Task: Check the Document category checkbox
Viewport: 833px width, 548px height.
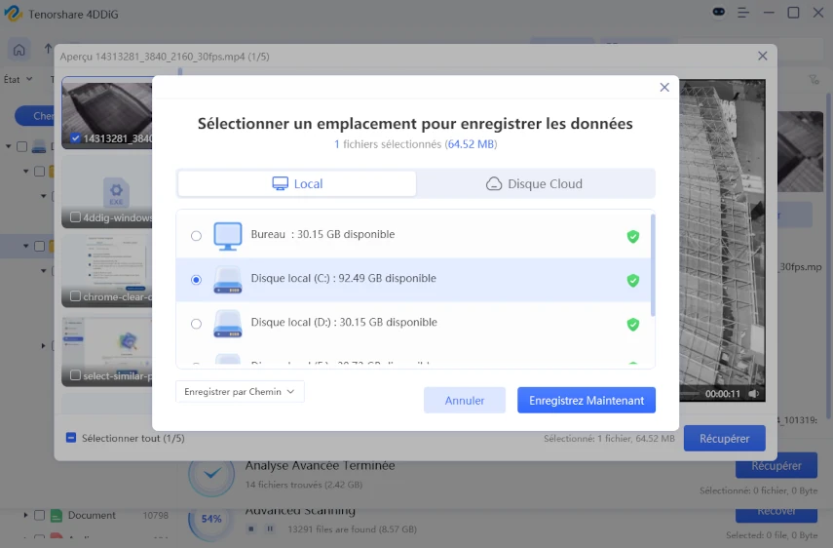Action: (39, 515)
